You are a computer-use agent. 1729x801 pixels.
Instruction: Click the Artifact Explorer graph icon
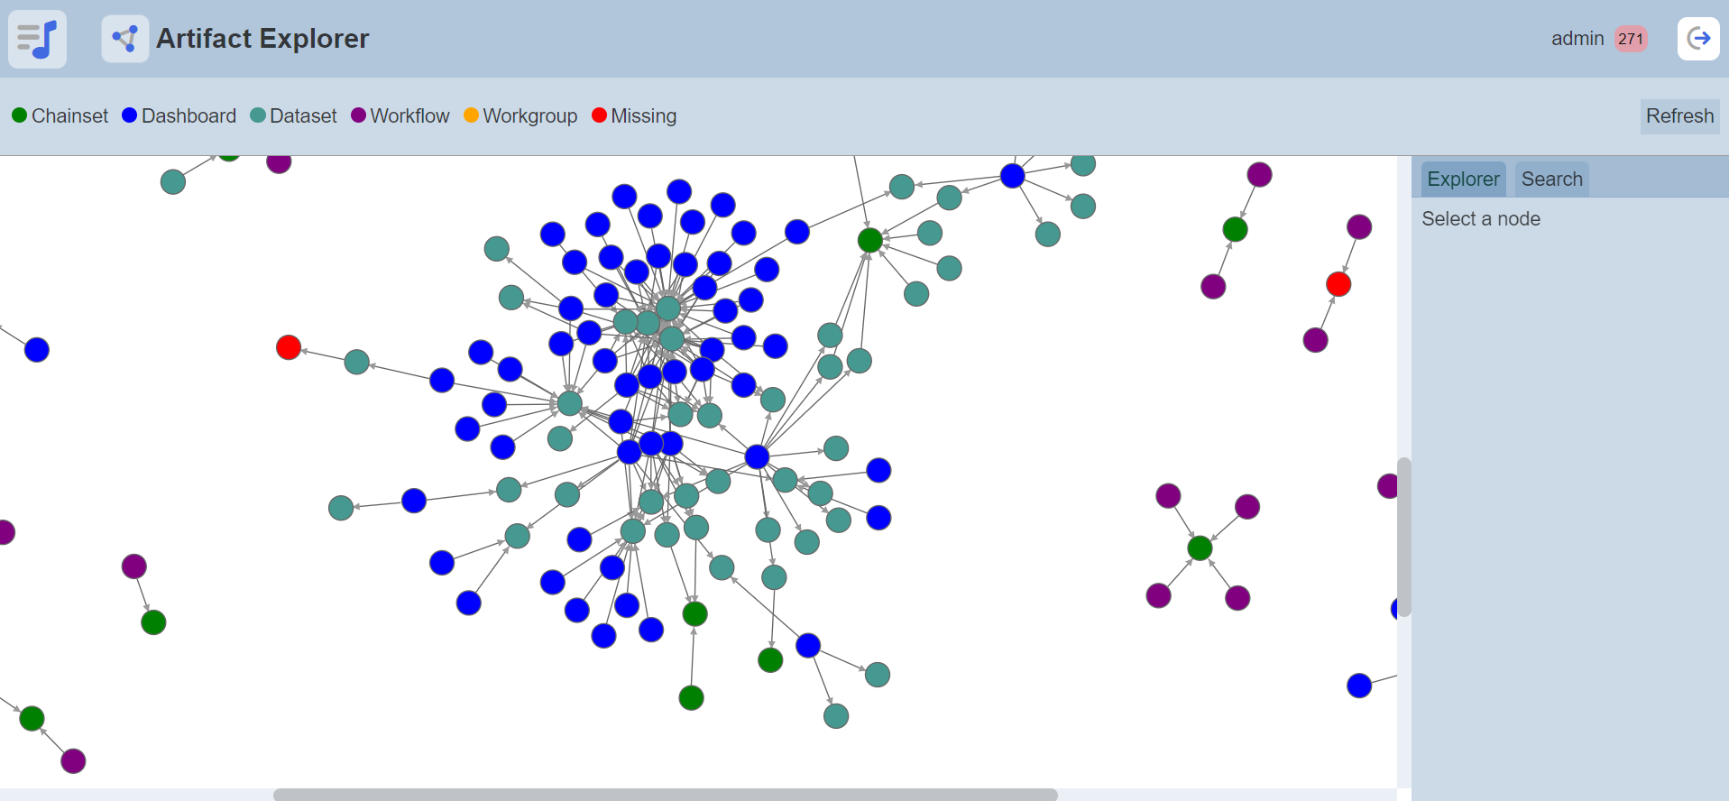tap(124, 39)
